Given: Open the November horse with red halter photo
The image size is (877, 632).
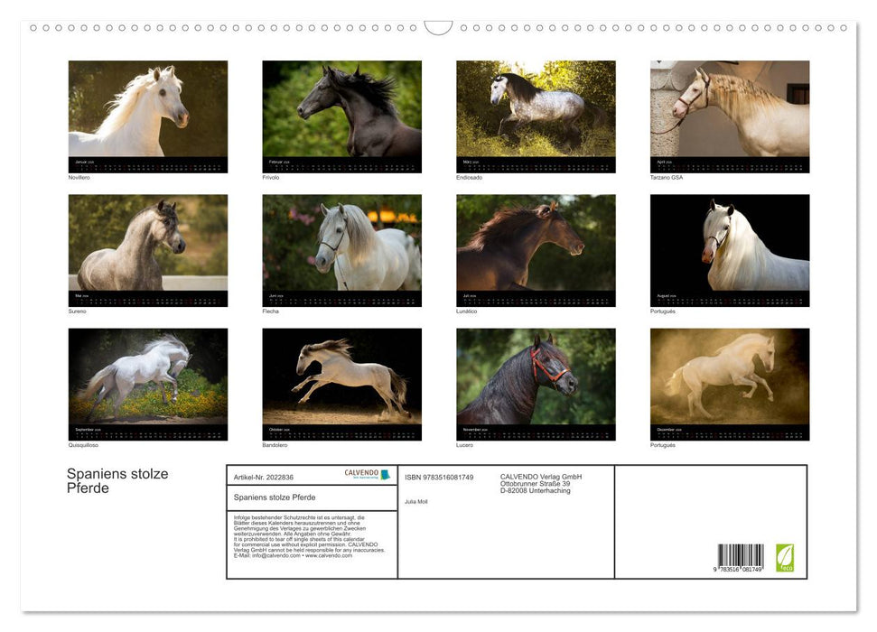Looking at the screenshot, I should coord(536,376).
